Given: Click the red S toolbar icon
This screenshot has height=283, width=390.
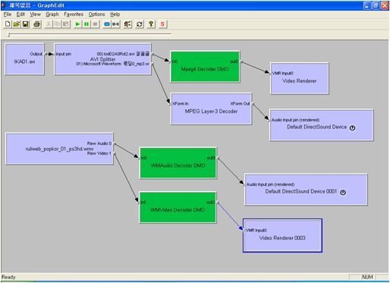Looking at the screenshot, I should click(162, 24).
